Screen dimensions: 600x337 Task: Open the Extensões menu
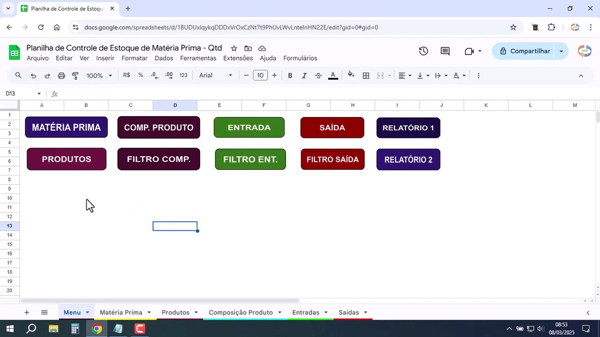pyautogui.click(x=238, y=58)
